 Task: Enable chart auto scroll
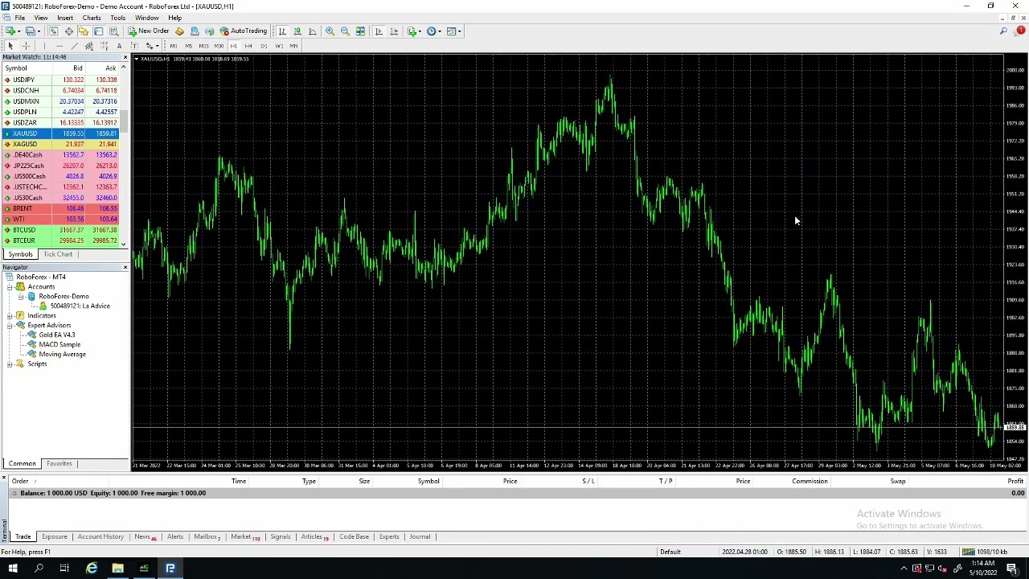[x=379, y=31]
